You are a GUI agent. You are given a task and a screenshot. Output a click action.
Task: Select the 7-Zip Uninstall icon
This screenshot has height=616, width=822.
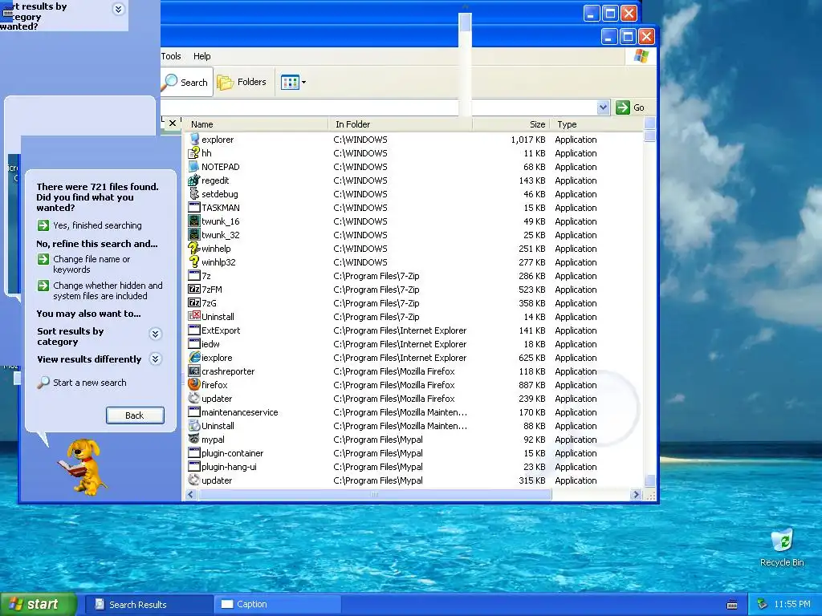[x=194, y=316]
